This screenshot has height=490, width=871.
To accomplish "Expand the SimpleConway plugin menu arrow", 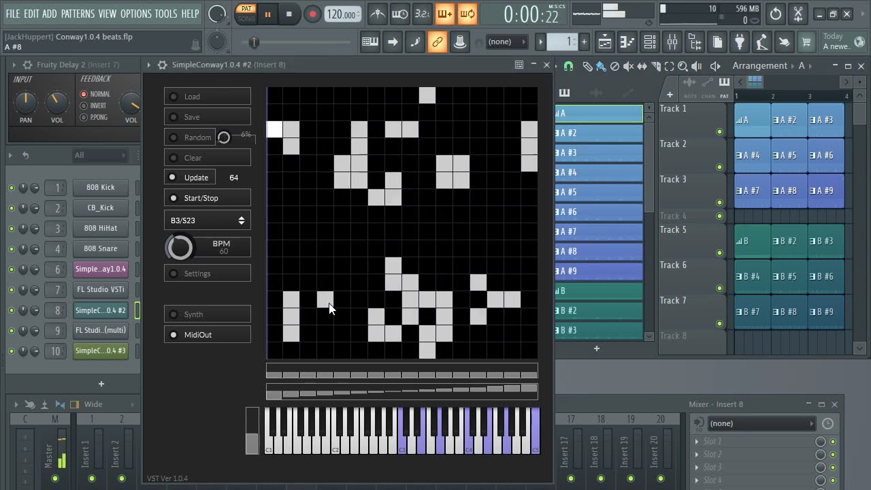I will point(148,65).
